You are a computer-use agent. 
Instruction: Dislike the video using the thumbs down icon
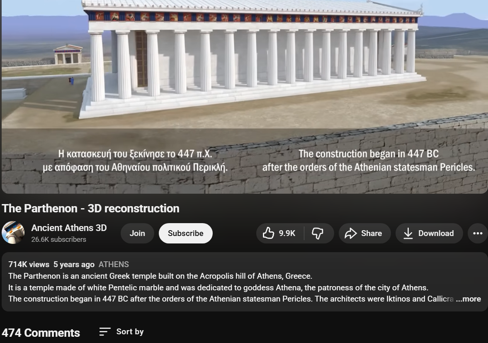tap(317, 233)
